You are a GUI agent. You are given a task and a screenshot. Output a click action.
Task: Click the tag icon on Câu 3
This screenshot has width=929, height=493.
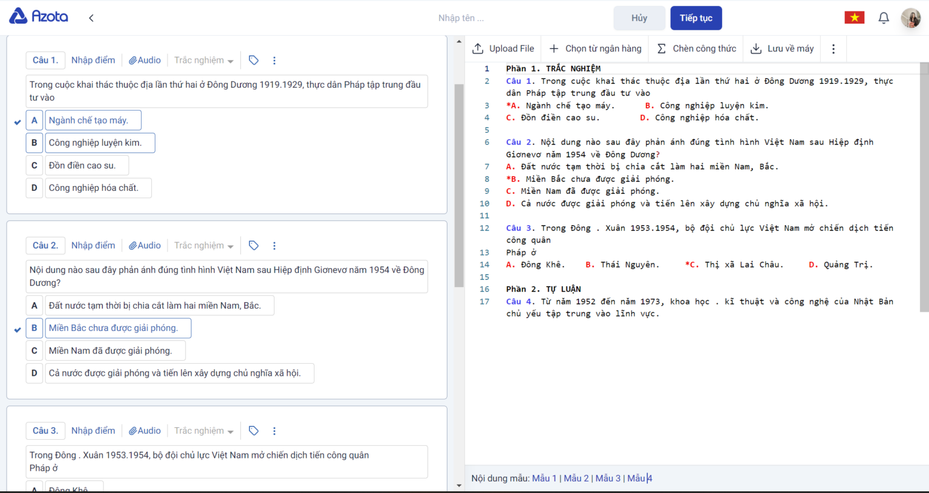click(254, 431)
